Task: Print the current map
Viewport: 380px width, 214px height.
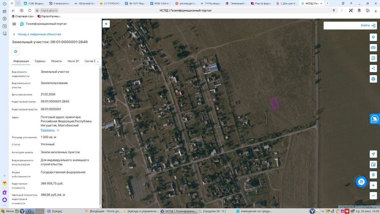Action: tap(373, 79)
